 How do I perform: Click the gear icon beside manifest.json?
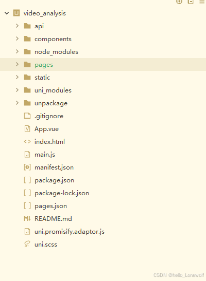pos(27,167)
